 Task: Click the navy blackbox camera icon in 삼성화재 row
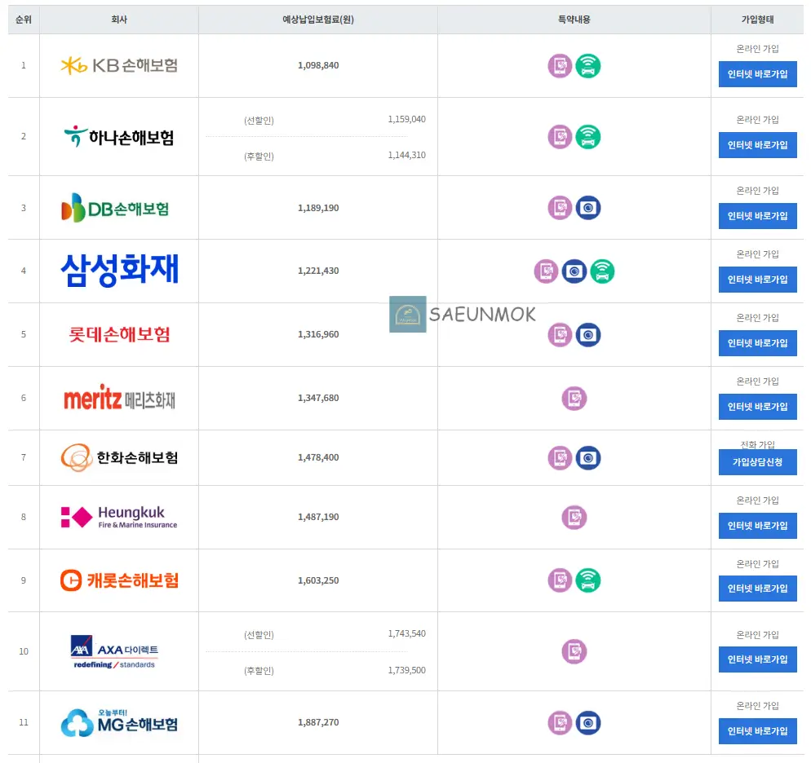(574, 271)
